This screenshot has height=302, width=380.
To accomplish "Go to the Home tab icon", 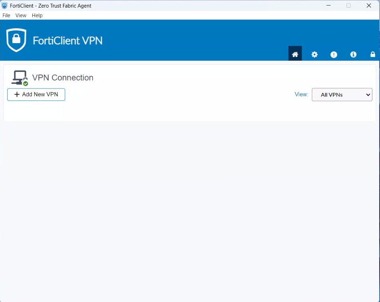I will point(295,54).
